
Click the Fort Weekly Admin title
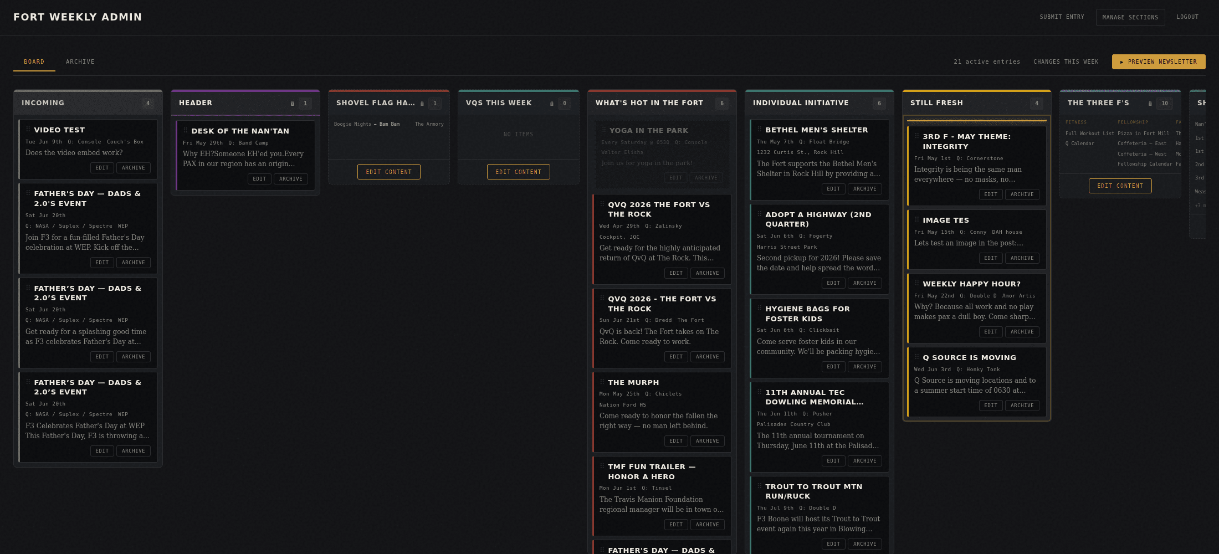click(78, 17)
